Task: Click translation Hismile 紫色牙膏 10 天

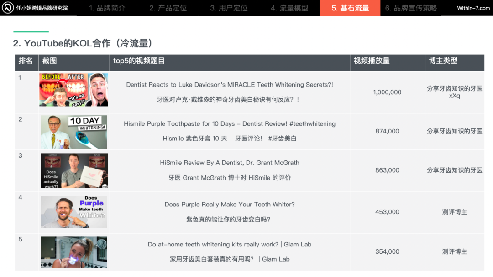Action: [230, 138]
